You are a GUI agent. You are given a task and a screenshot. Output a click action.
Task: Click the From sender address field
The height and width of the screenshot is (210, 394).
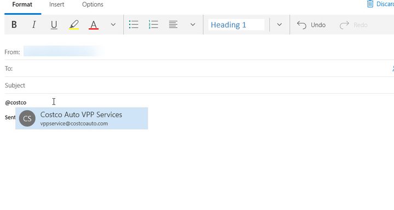pos(63,51)
